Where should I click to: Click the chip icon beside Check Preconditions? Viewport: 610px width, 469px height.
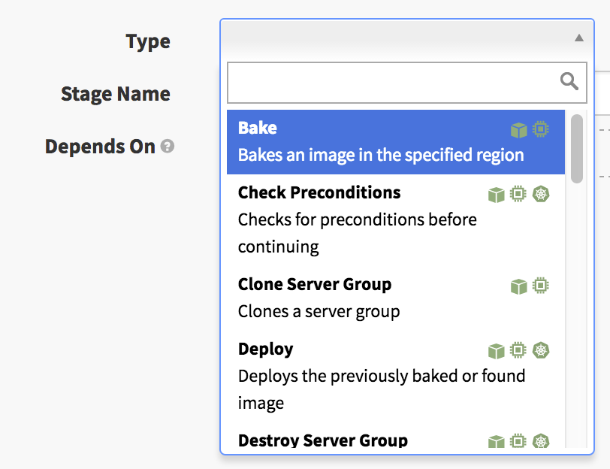[518, 195]
